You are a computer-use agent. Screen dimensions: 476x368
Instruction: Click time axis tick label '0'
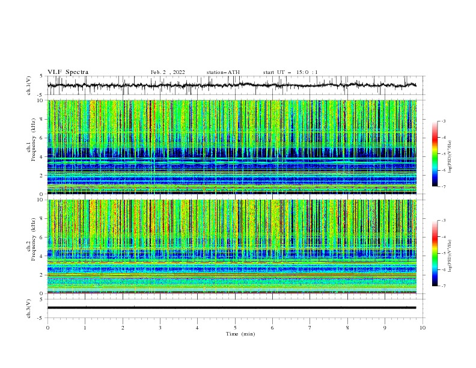[x=47, y=328]
